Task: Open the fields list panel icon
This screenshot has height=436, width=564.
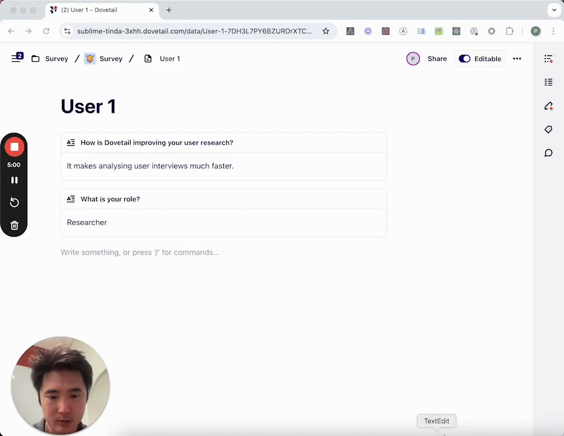Action: pos(548,82)
